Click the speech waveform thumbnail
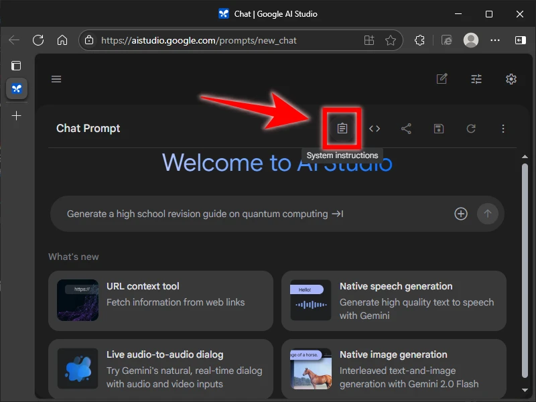The height and width of the screenshot is (402, 536). coord(311,300)
